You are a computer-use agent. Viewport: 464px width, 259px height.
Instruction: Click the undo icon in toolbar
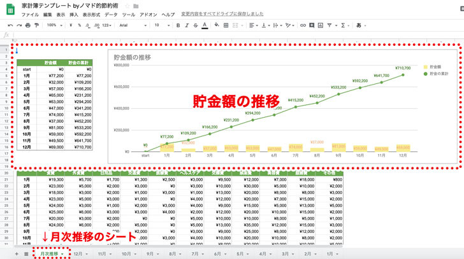click(11, 25)
